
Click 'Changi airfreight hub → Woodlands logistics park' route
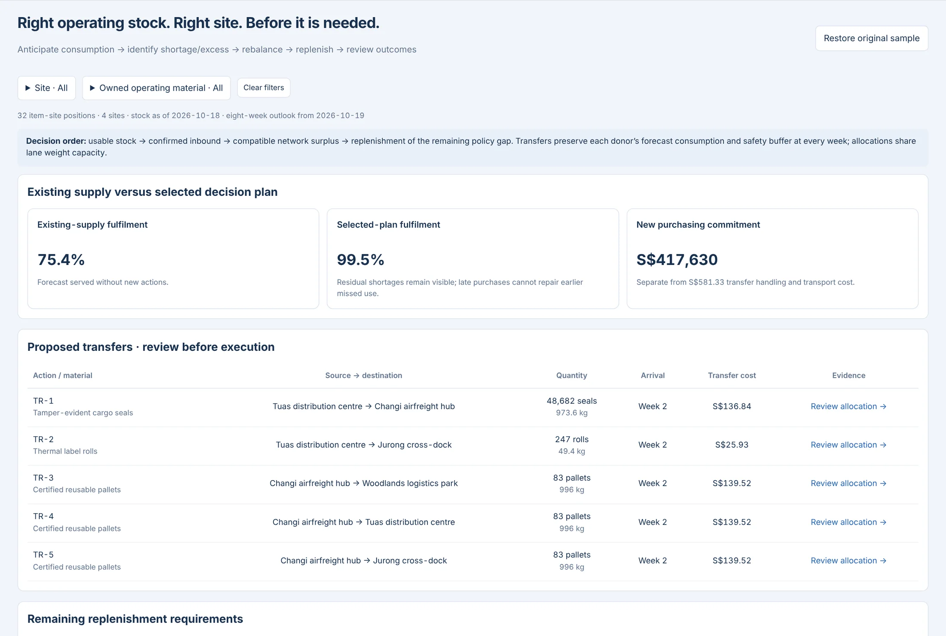pyautogui.click(x=364, y=483)
